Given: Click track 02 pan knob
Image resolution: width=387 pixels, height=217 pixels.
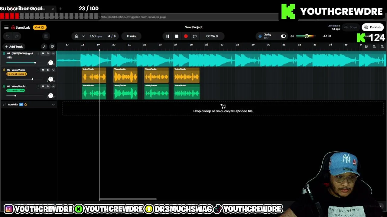Looking at the screenshot, I should click(50, 79).
